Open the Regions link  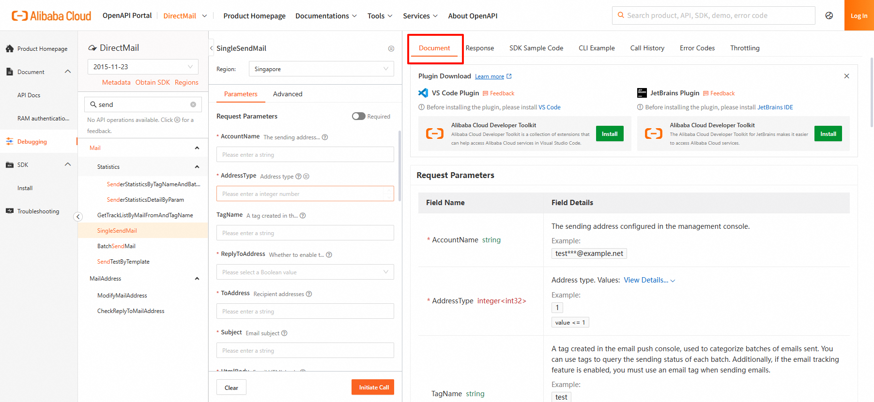186,82
